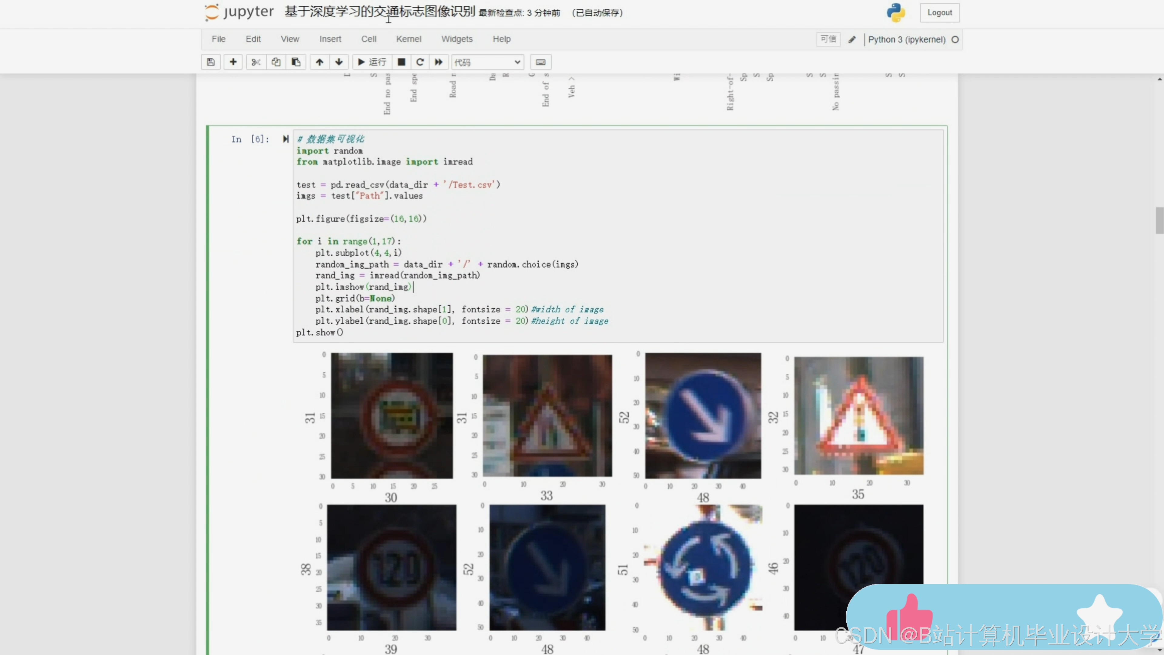Screen dimensions: 1164x655
Task: Open the Cell menu
Action: (368, 39)
